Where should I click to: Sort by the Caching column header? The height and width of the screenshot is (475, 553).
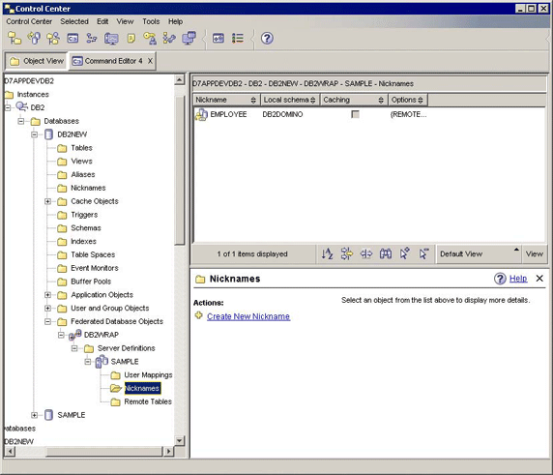pos(354,100)
